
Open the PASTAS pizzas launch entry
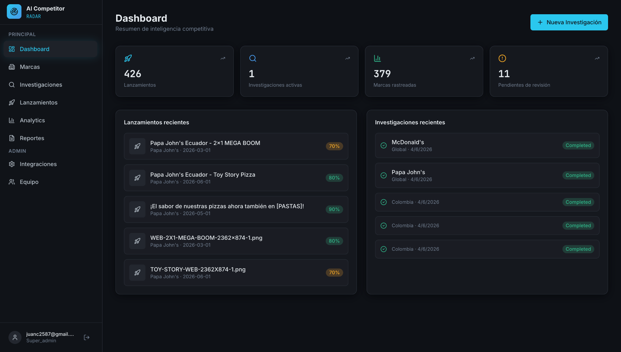tap(236, 209)
